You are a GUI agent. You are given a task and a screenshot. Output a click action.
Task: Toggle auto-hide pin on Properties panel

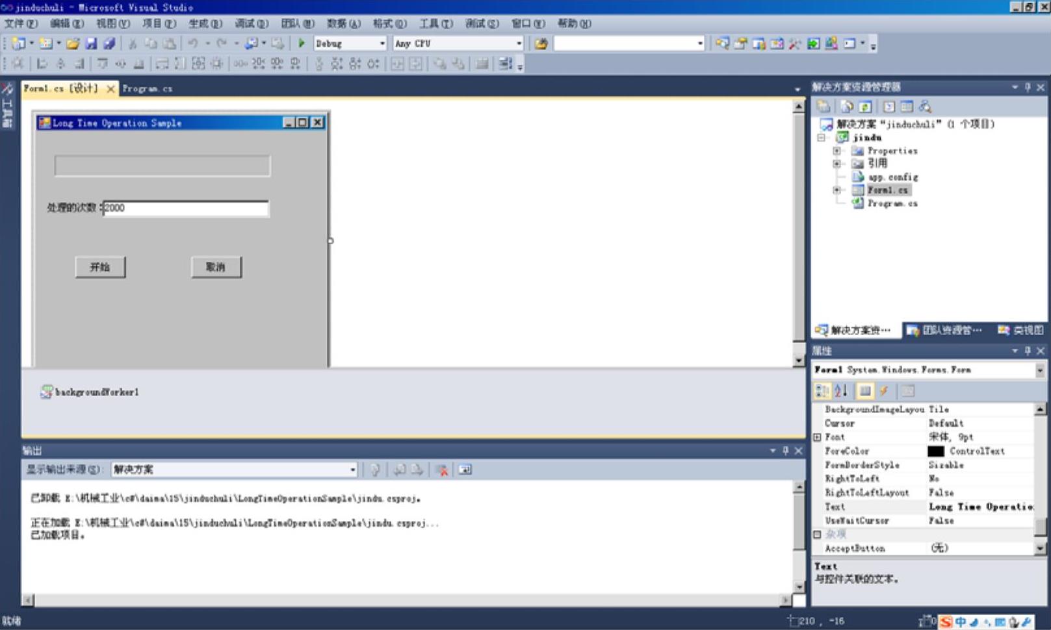coord(1028,351)
